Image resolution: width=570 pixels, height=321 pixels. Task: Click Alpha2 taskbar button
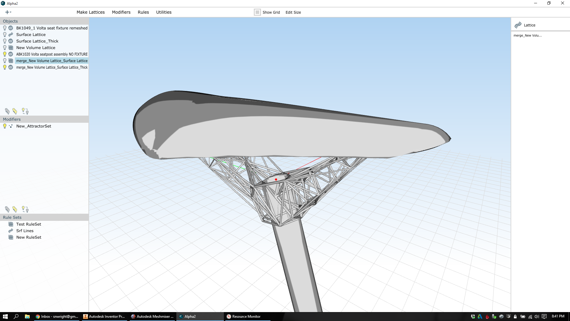pyautogui.click(x=200, y=317)
